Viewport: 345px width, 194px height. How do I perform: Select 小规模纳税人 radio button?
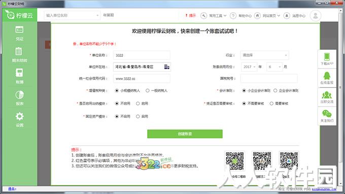tap(117, 90)
